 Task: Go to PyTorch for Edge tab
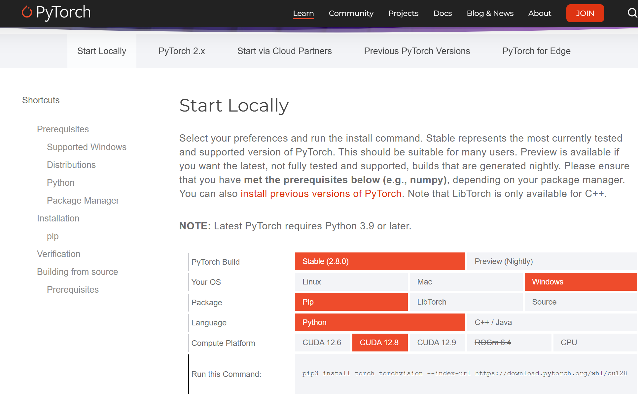(x=536, y=51)
